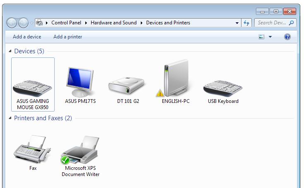The height and width of the screenshot is (188, 304).
Task: Expand the arrow after the address bar icon
Action: coord(47,23)
